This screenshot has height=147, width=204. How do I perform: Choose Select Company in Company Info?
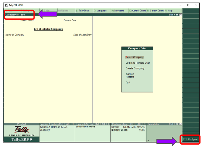(135, 57)
